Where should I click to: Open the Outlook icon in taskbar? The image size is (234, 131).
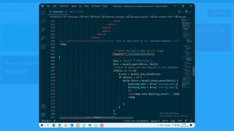coord(72,125)
